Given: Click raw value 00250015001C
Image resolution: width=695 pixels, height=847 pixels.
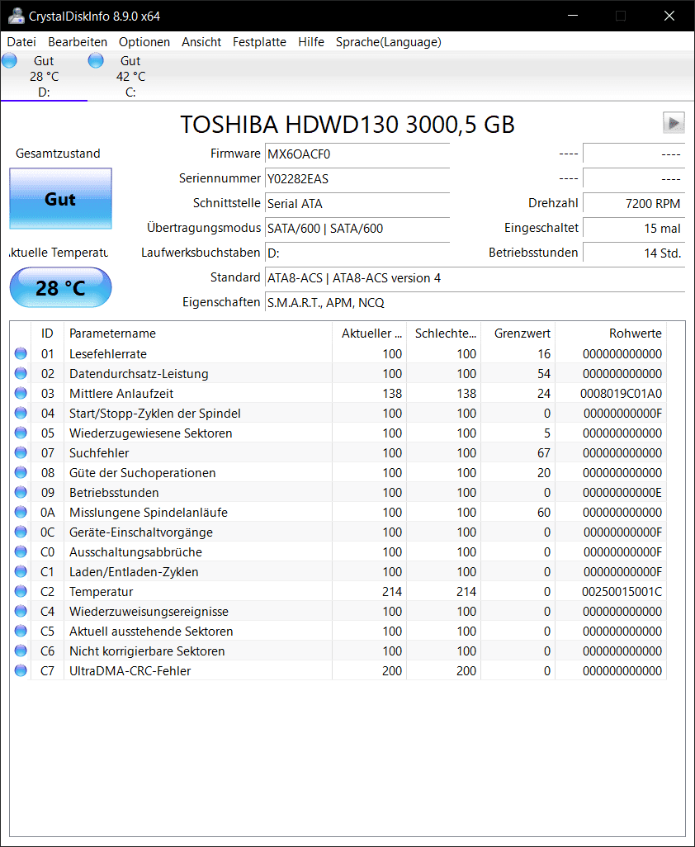Looking at the screenshot, I should click(x=622, y=591).
